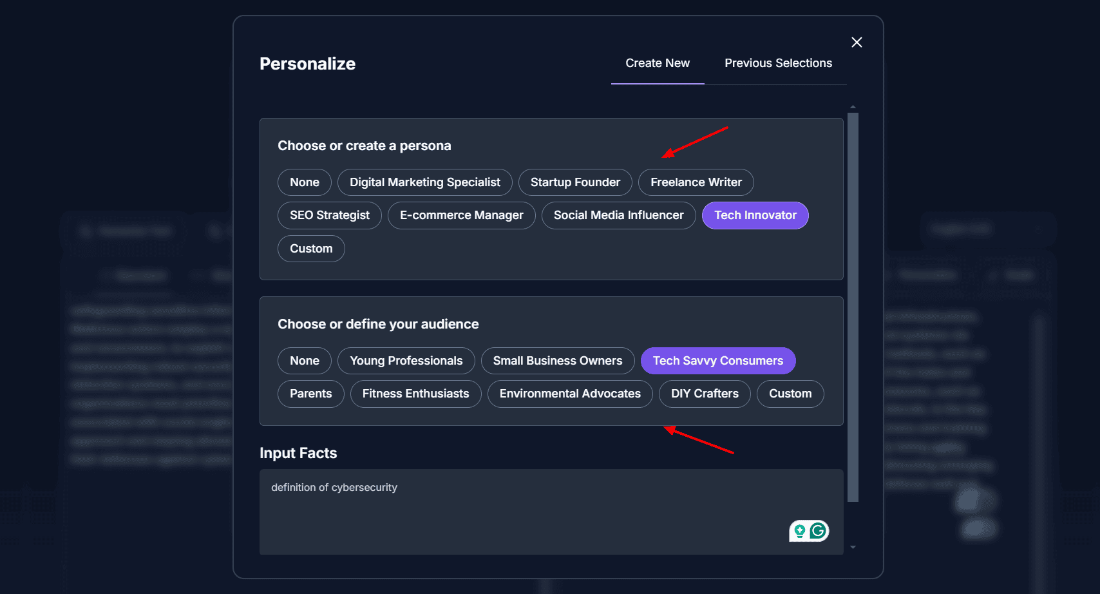Open the Create New tab

point(657,63)
